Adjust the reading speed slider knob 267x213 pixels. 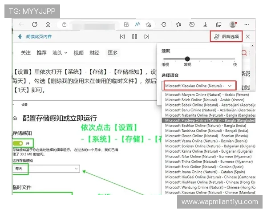187,59
